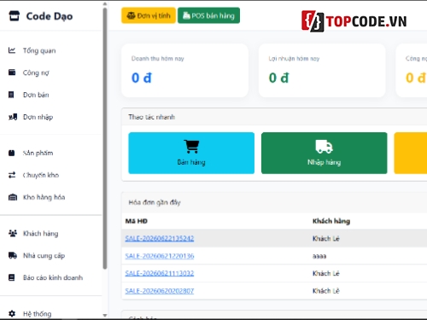Click the Đơn nhập loading truck icon
This screenshot has height=320, width=427.
coord(13,117)
